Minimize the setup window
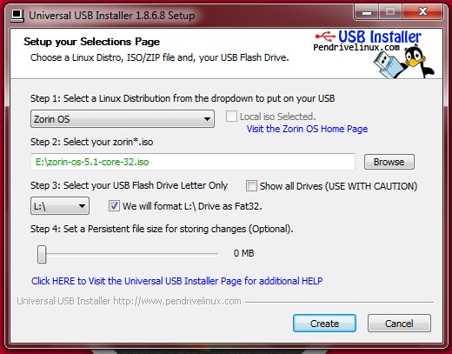The image size is (452, 354). coord(367,12)
